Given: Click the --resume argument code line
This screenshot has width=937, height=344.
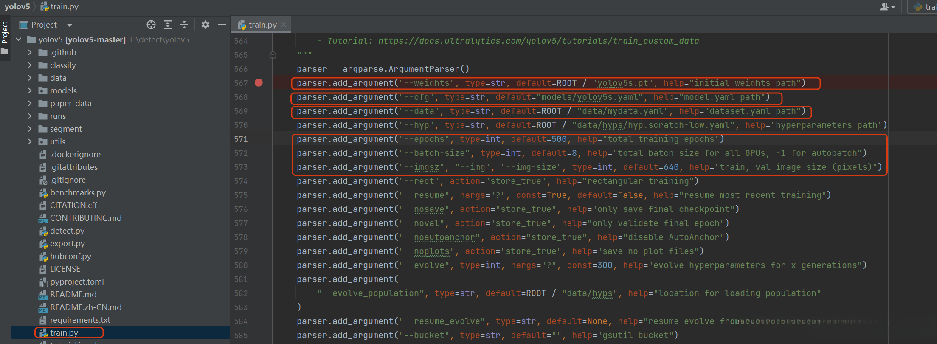Looking at the screenshot, I should [564, 195].
